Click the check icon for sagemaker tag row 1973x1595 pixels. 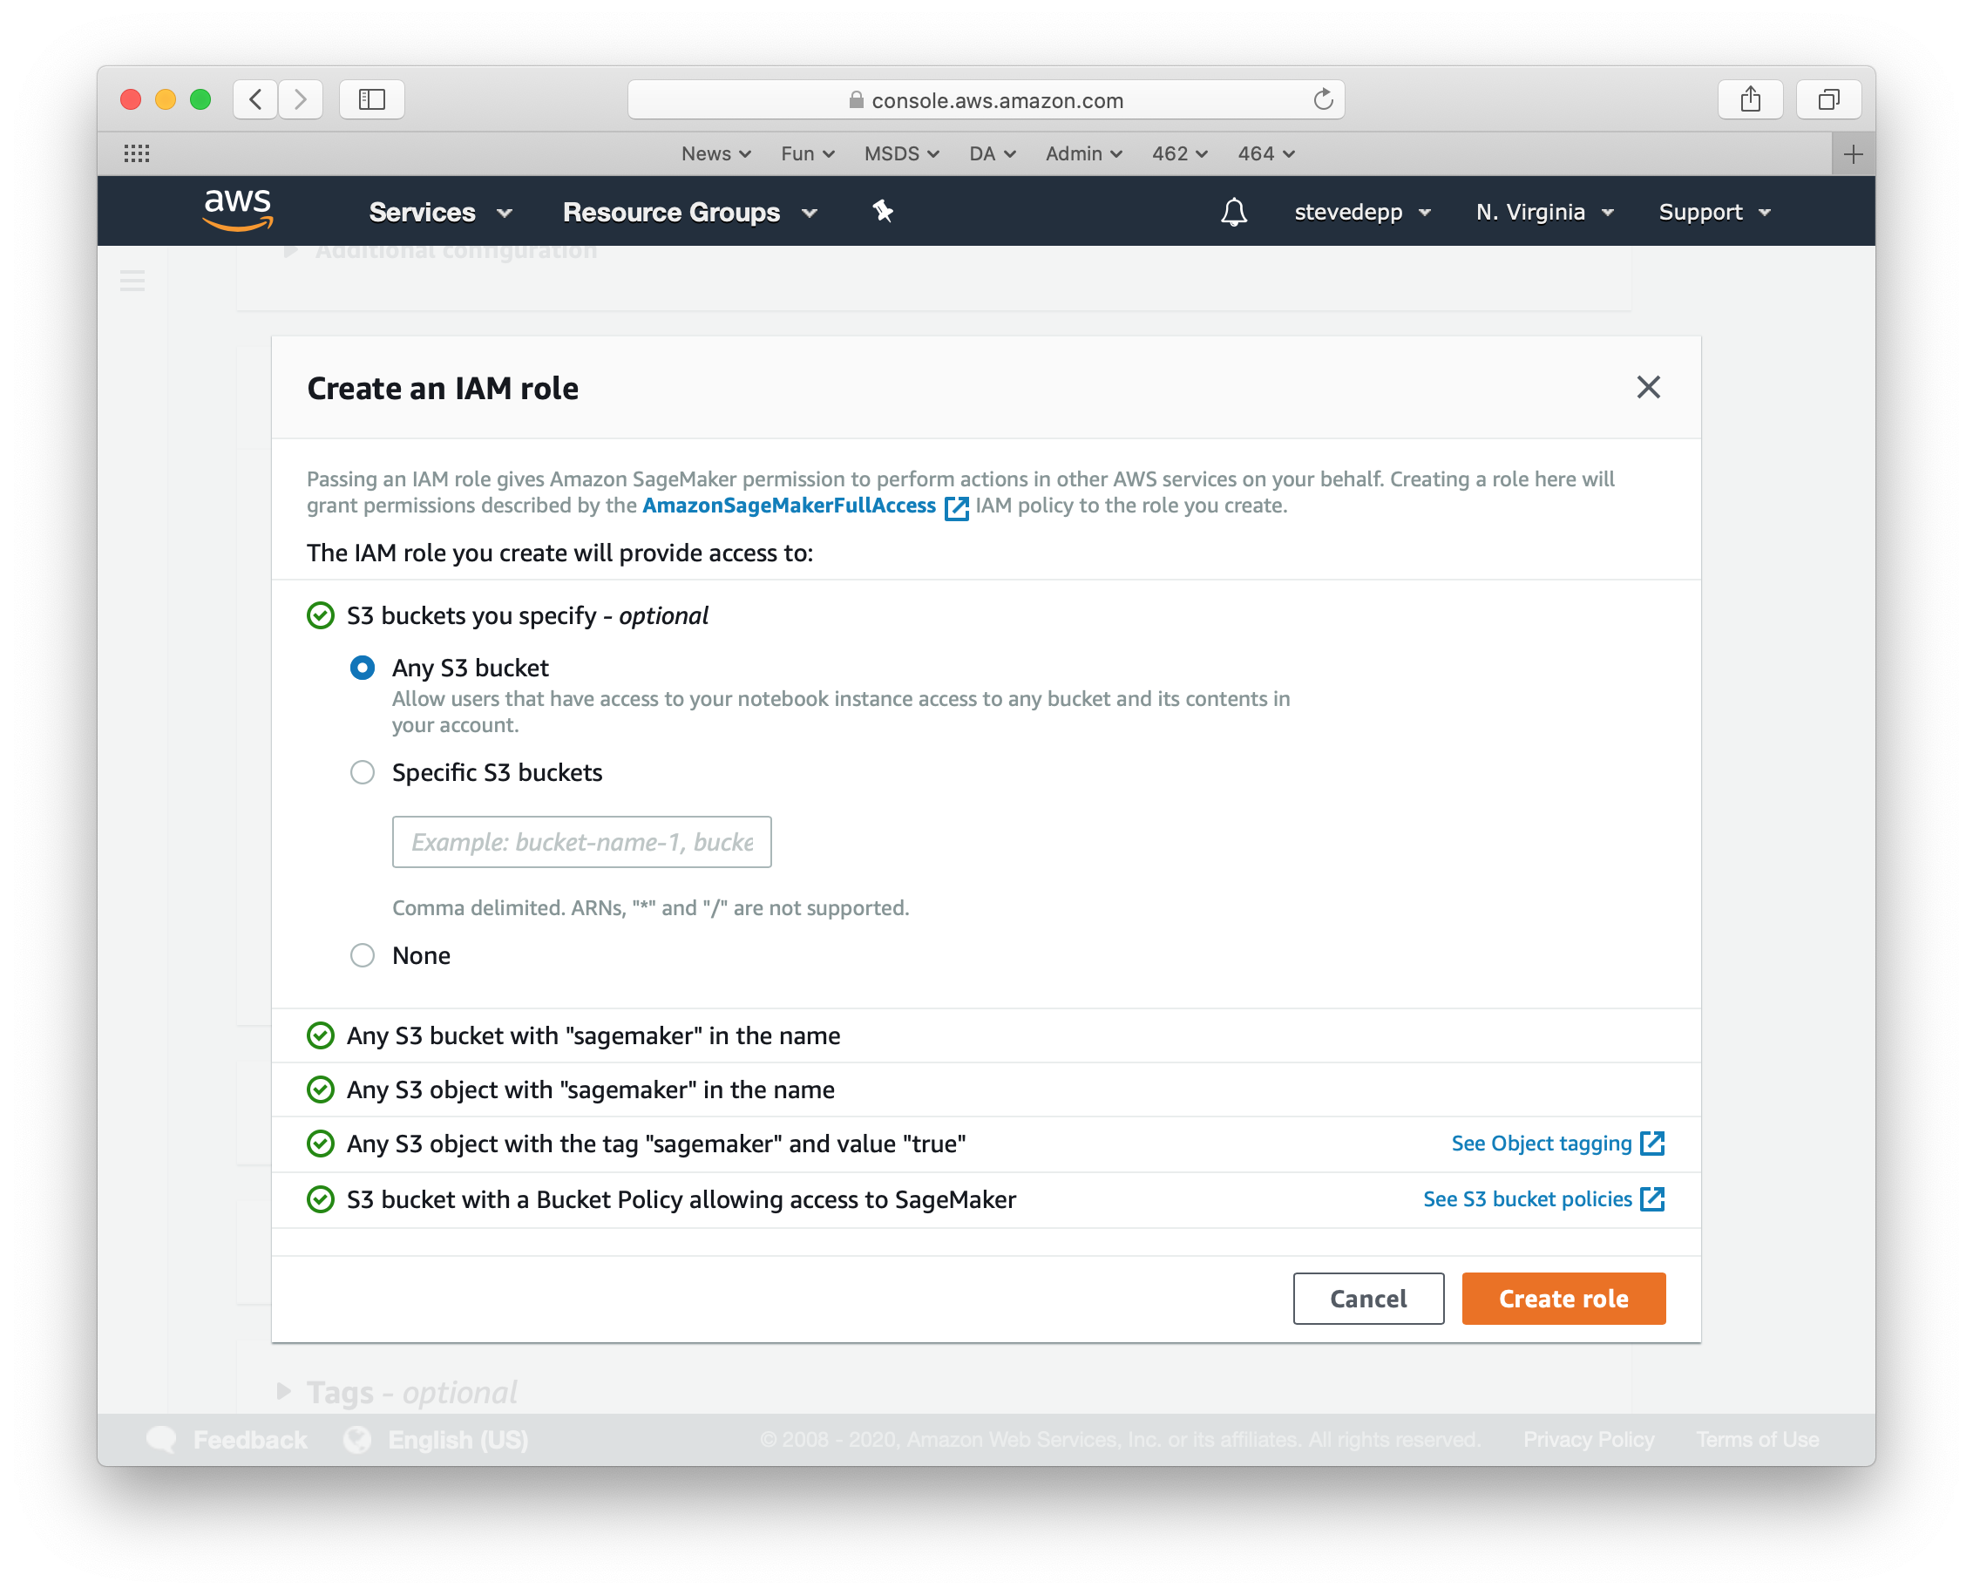coord(321,1144)
